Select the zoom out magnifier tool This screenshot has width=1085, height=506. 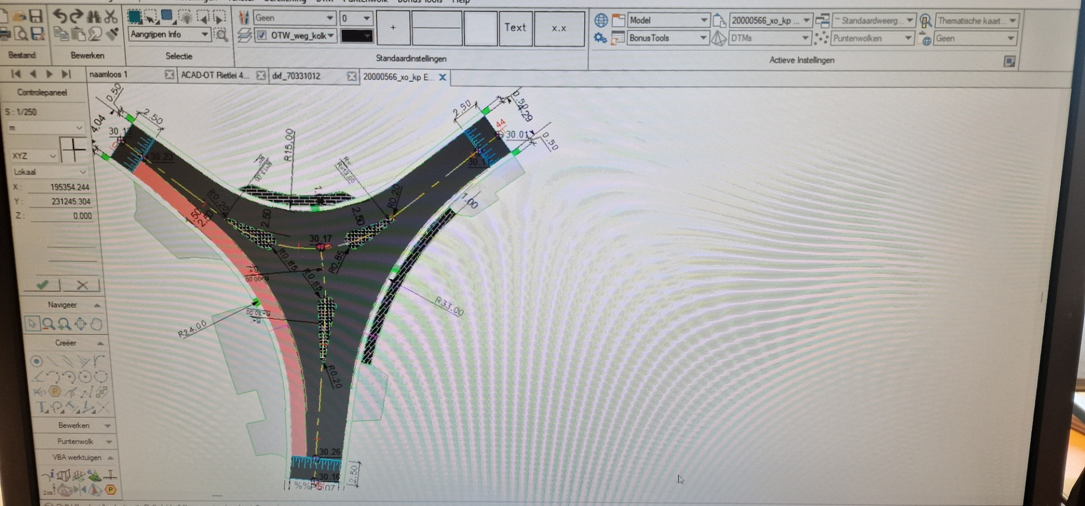pyautogui.click(x=48, y=324)
